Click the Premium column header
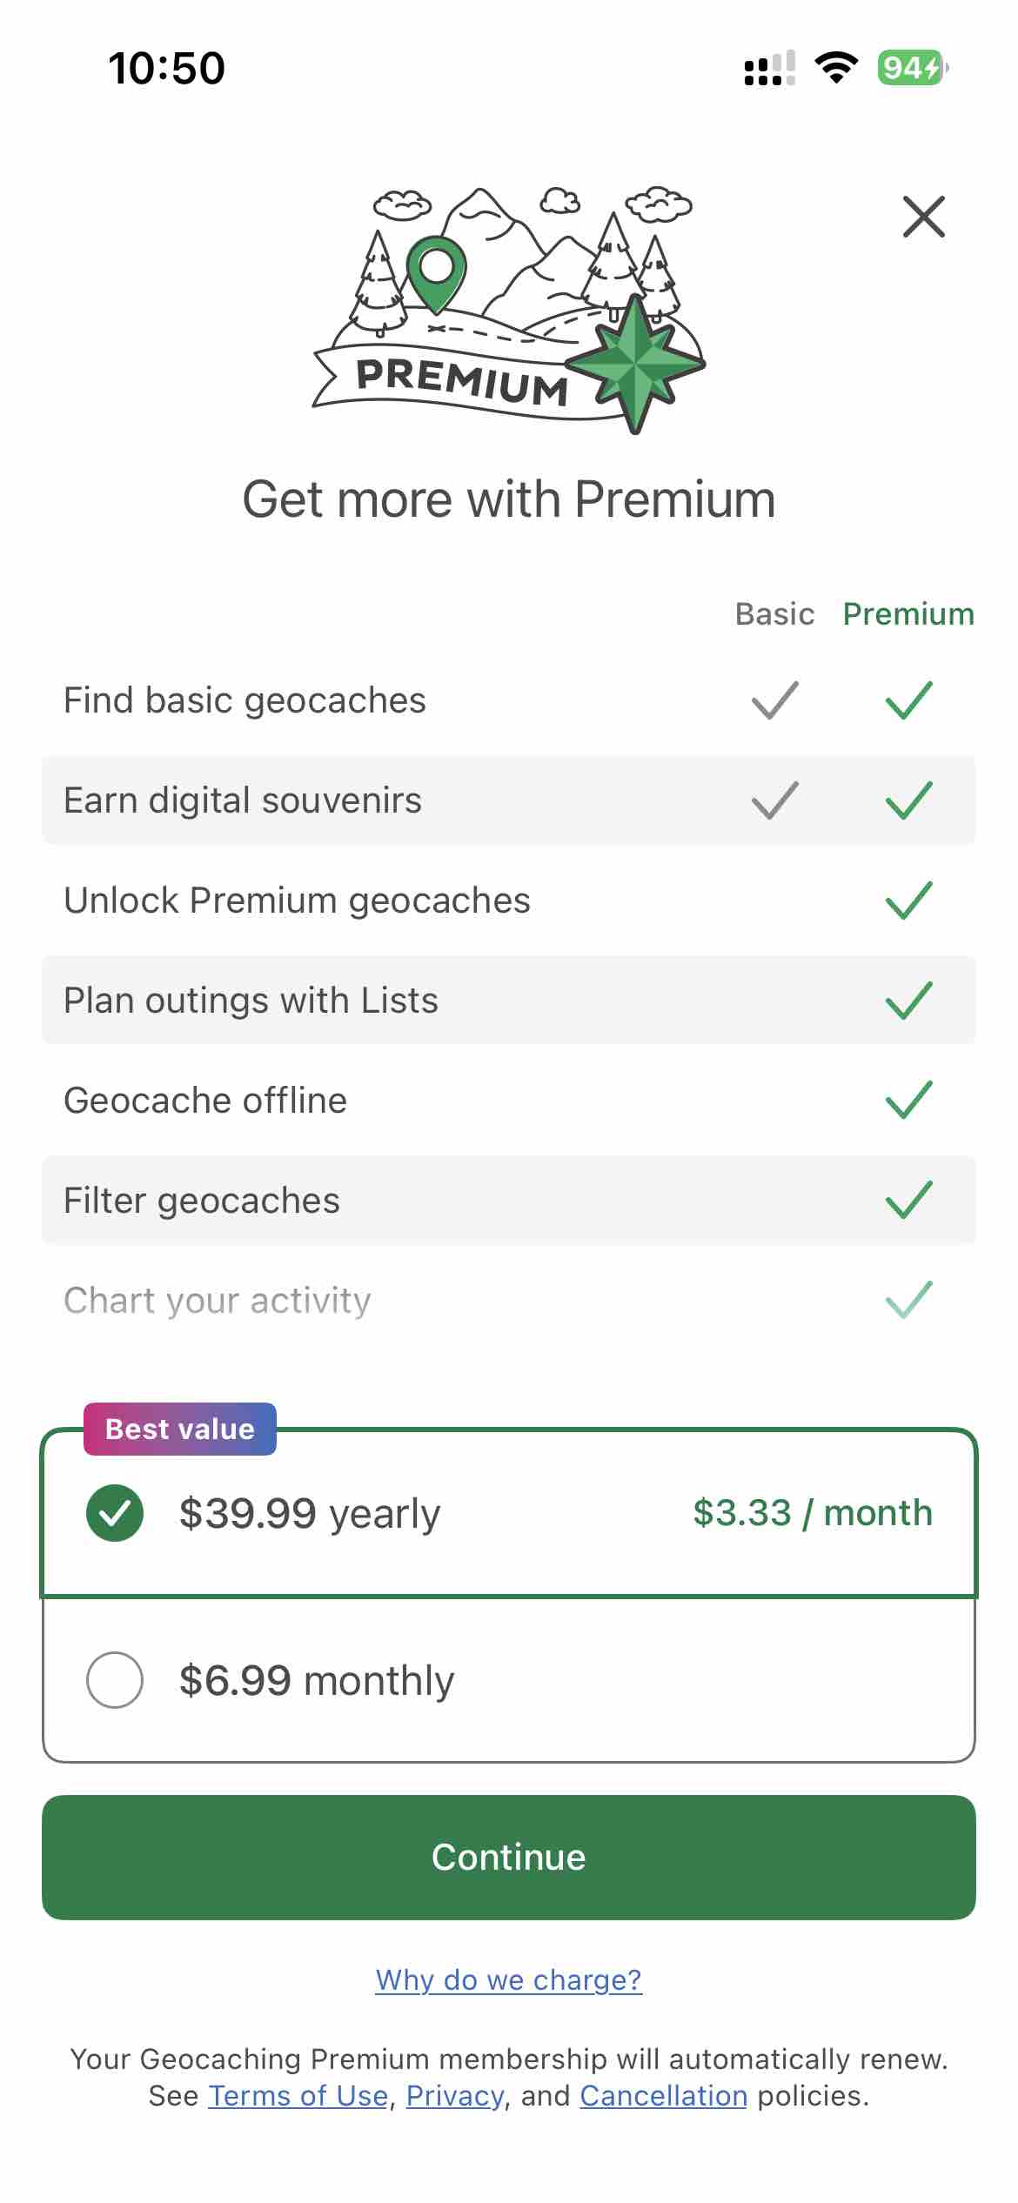 click(x=907, y=613)
